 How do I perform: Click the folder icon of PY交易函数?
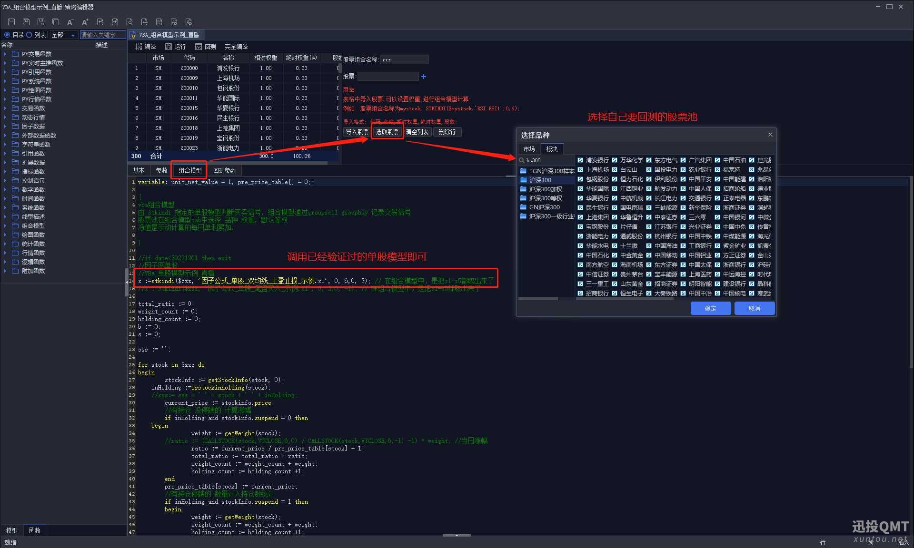click(x=15, y=54)
